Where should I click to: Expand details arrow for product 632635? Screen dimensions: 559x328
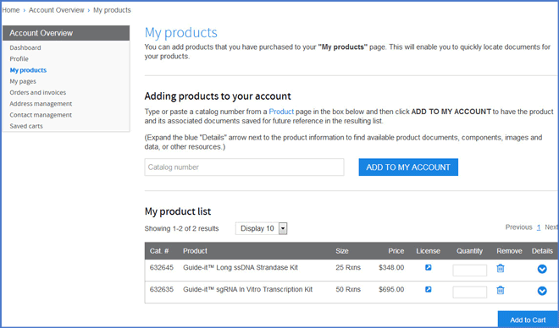coord(542,291)
